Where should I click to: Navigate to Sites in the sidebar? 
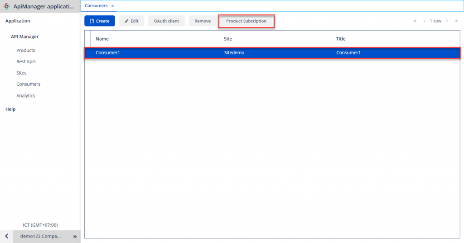(x=21, y=73)
